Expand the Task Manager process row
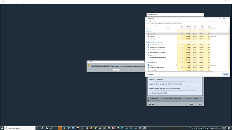Image resolution: width=232 pixels, height=130 pixels. coord(146,39)
